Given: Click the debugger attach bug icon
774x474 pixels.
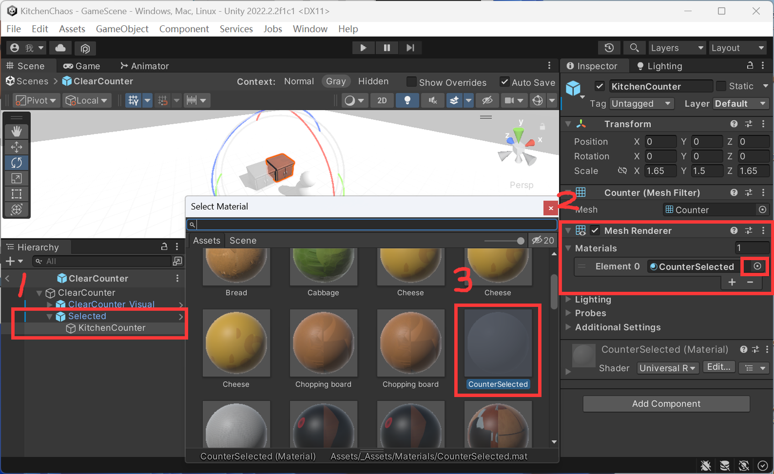Looking at the screenshot, I should click(705, 465).
